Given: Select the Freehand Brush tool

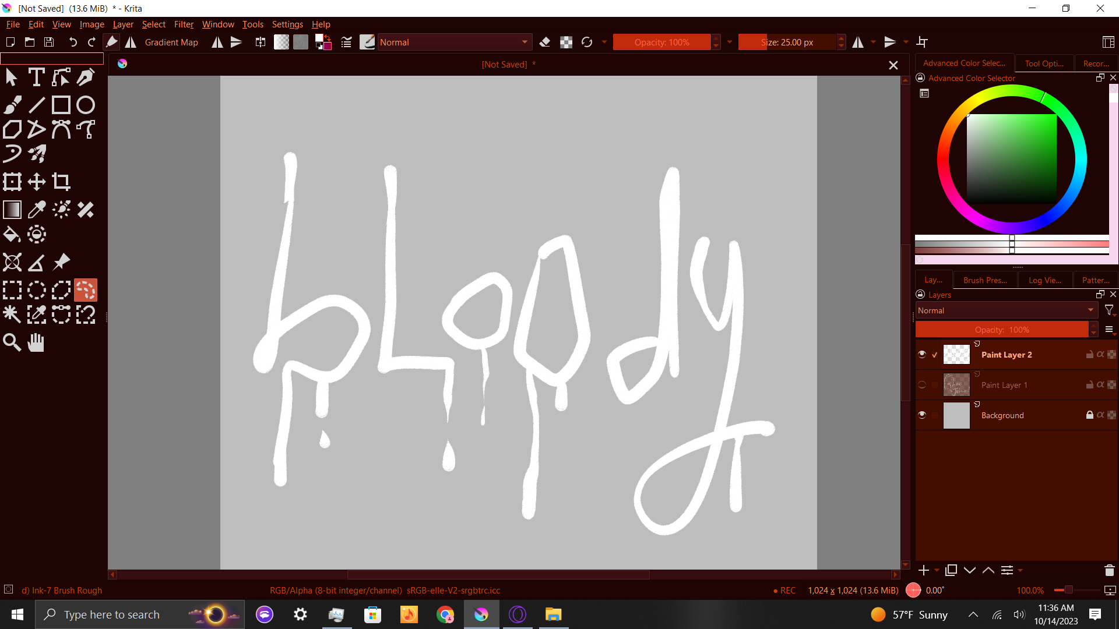Looking at the screenshot, I should pyautogui.click(x=12, y=105).
